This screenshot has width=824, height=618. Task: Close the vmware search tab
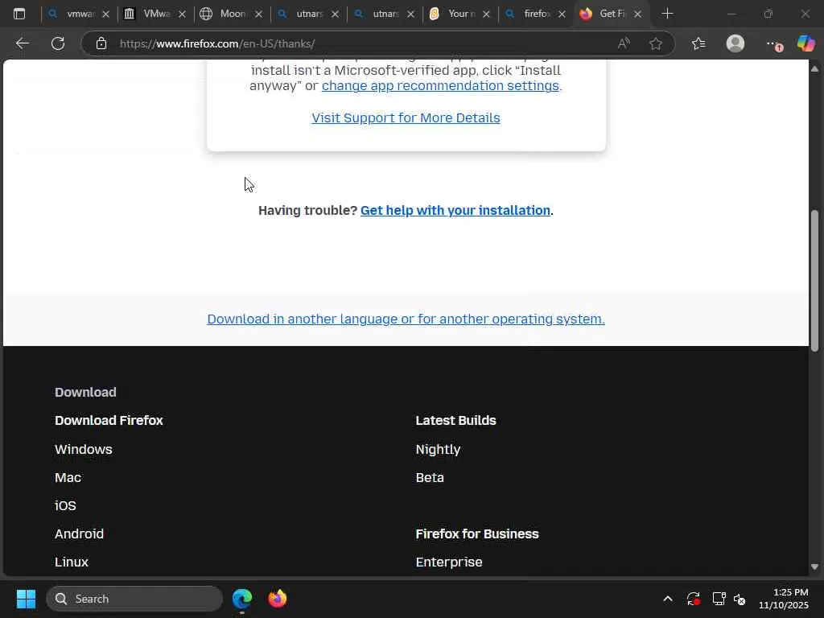(105, 14)
